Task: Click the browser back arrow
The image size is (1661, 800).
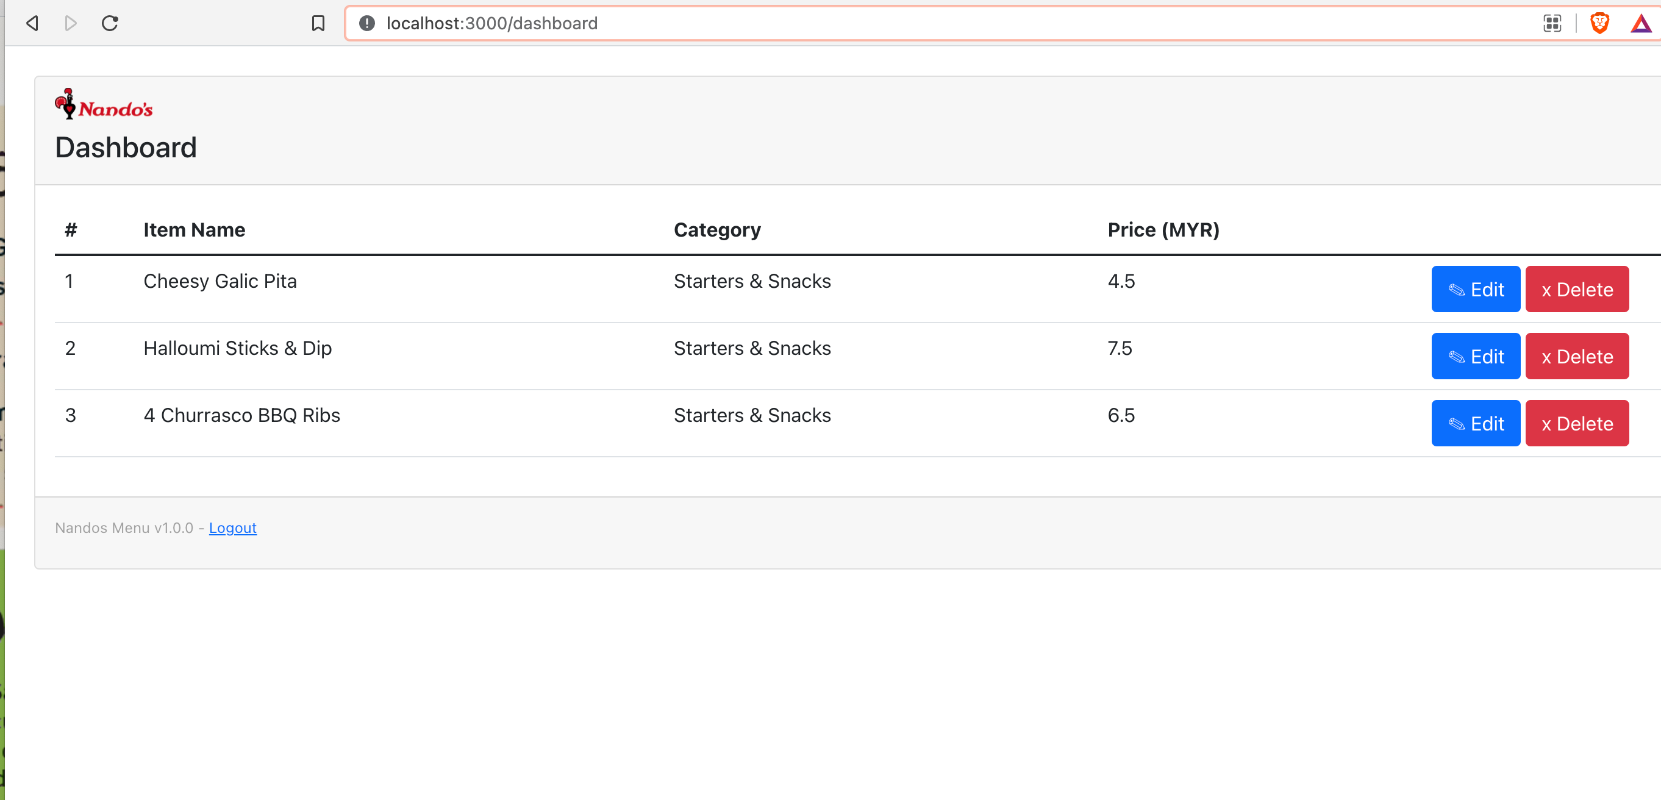Action: tap(32, 23)
